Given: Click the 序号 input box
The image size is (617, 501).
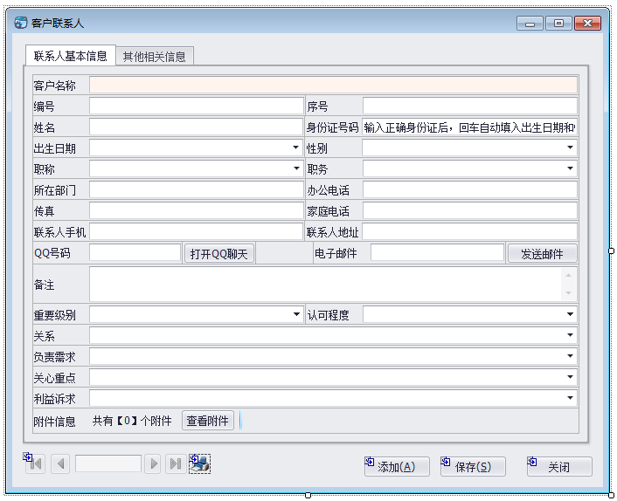Looking at the screenshot, I should 470,106.
